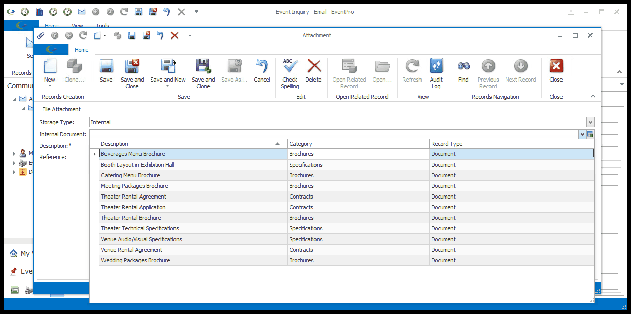Screen dimensions: 631x314
Task: Sort by the Description column header
Action: 193,144
